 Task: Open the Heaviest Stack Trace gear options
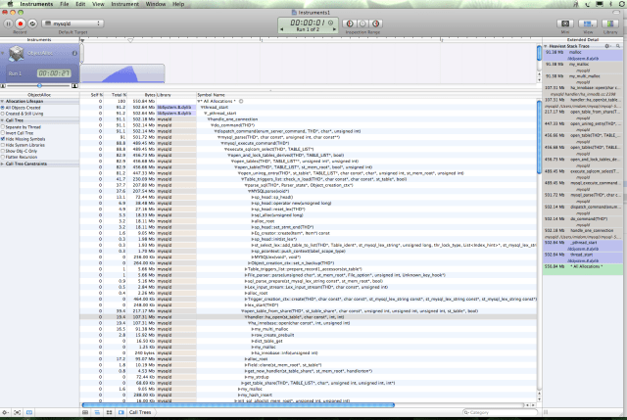tap(607, 46)
